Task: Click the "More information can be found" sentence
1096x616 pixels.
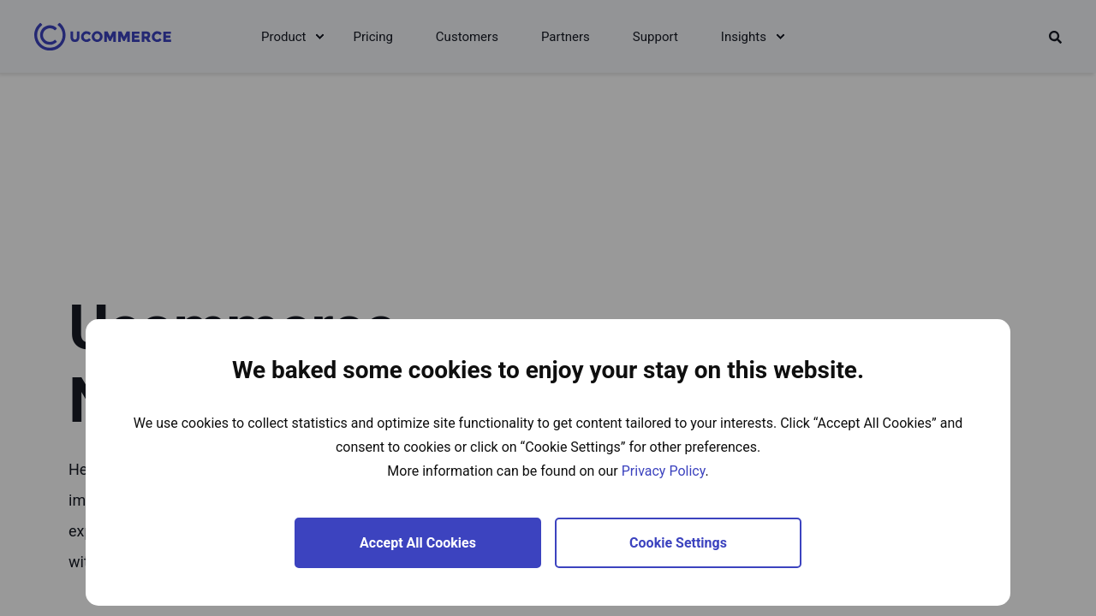Action: (503, 471)
